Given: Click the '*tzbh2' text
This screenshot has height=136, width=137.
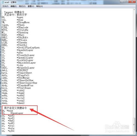Looking at the screenshot, I should (21, 91).
